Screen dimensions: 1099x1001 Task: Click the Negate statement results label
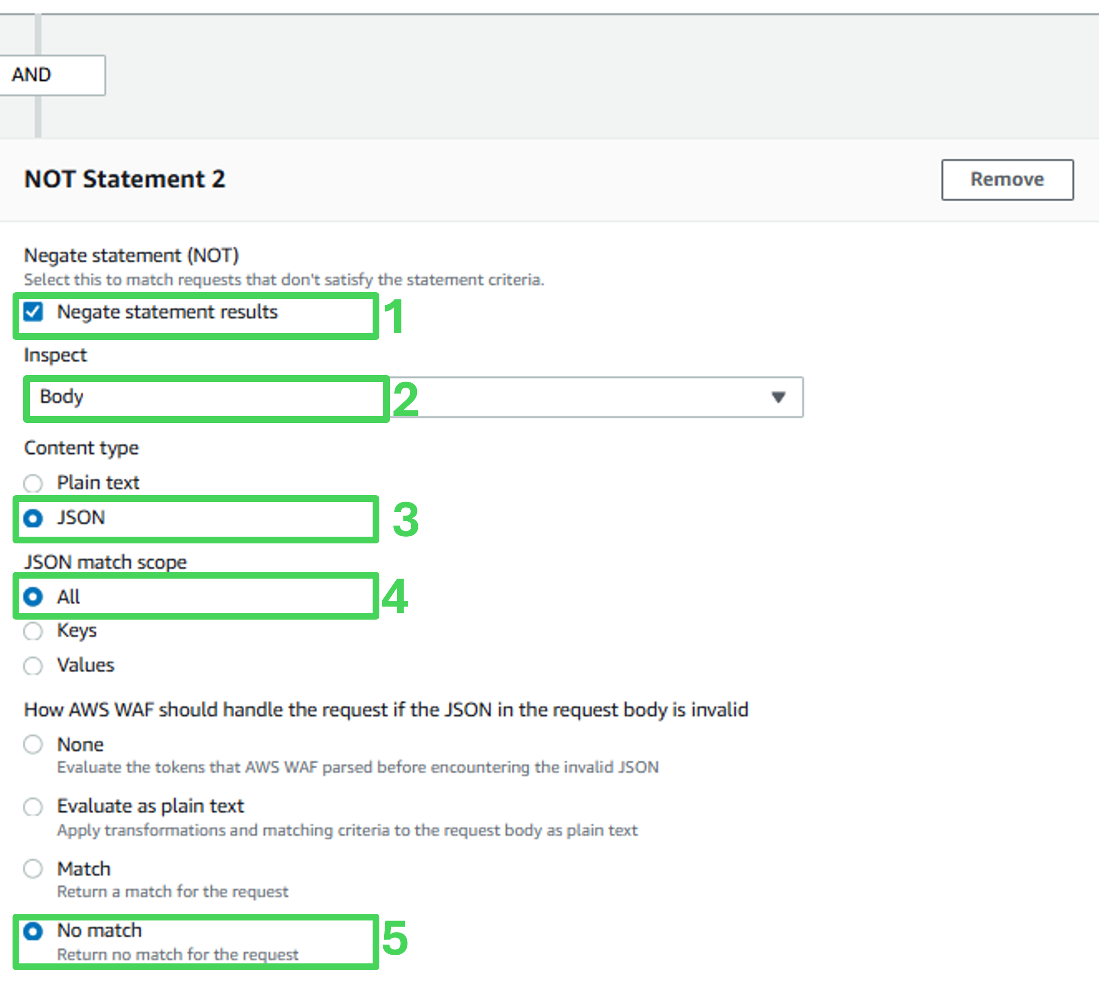click(167, 312)
